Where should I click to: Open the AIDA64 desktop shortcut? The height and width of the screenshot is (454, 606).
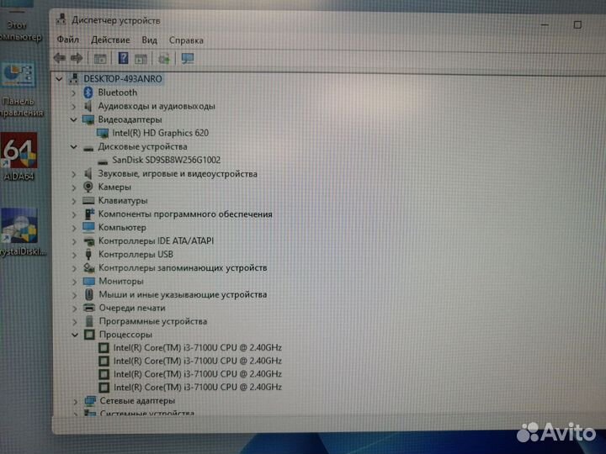[19, 156]
